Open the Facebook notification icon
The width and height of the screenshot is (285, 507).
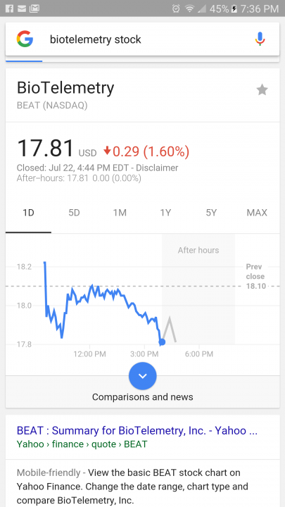[10, 8]
